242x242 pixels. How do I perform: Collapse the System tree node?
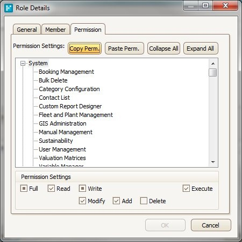[23, 63]
